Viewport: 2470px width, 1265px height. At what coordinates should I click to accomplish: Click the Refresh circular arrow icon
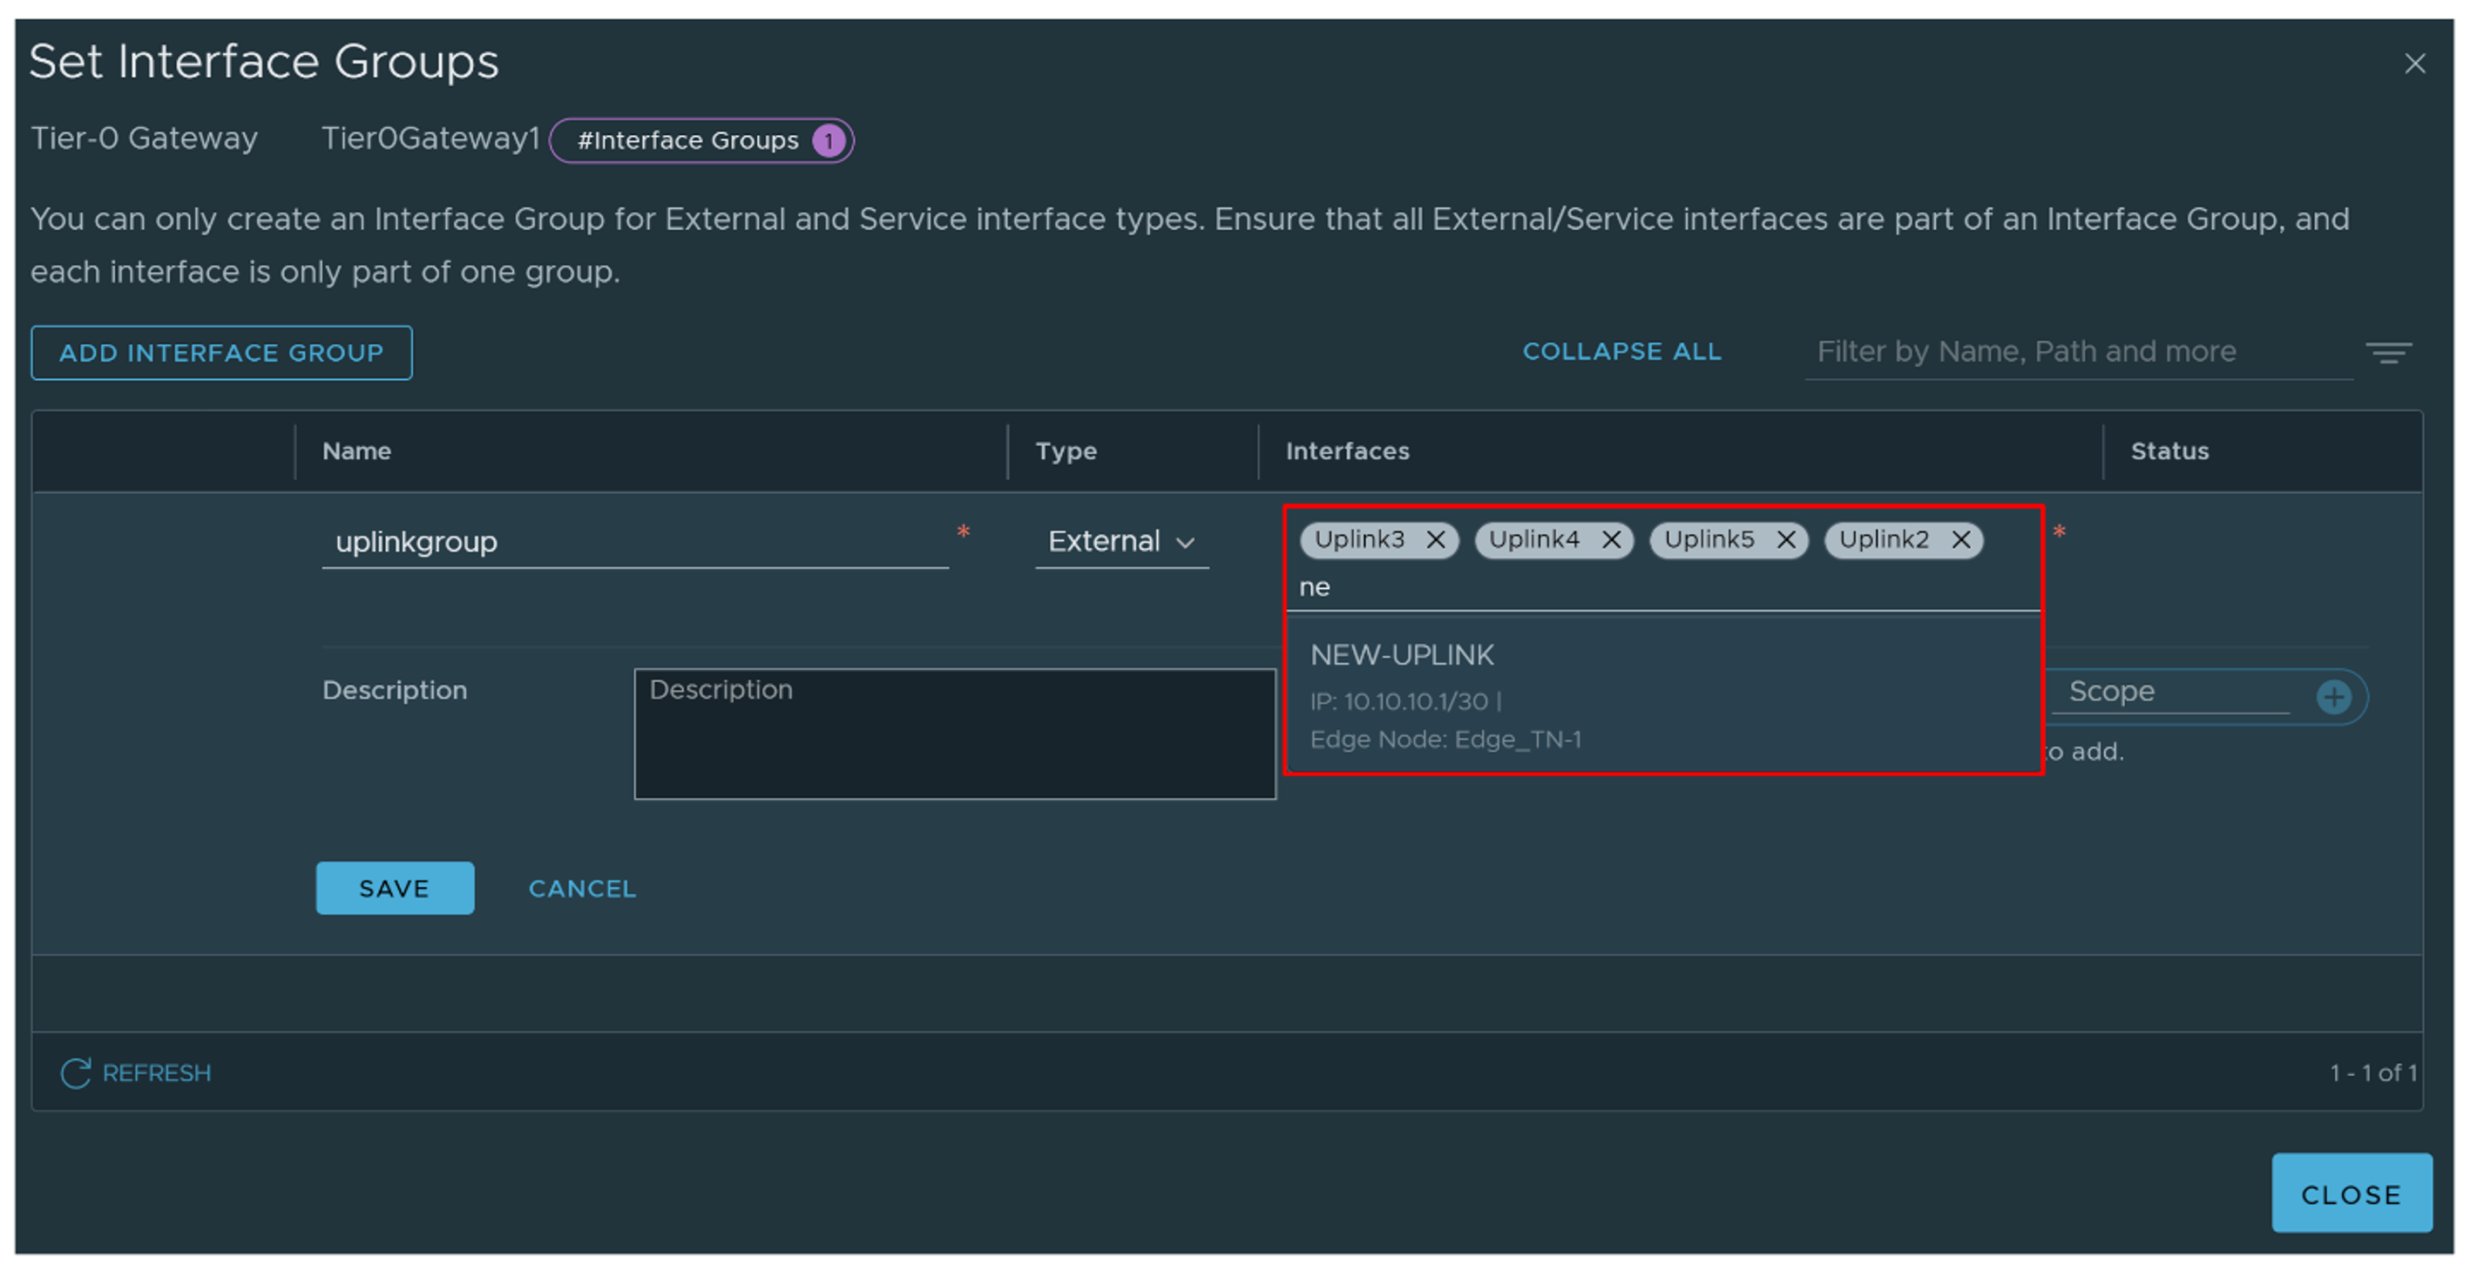point(76,1072)
